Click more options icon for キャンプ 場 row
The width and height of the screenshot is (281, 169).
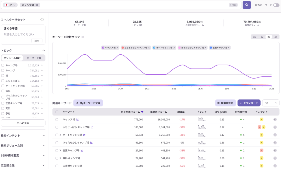click(275, 119)
